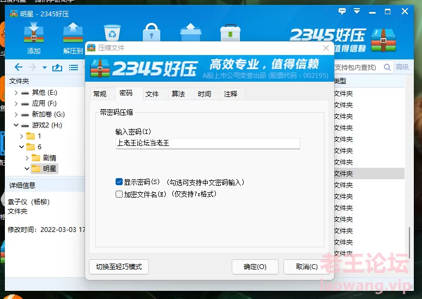Select the 剧情 folder in the tree
422x299 pixels.
click(x=44, y=158)
